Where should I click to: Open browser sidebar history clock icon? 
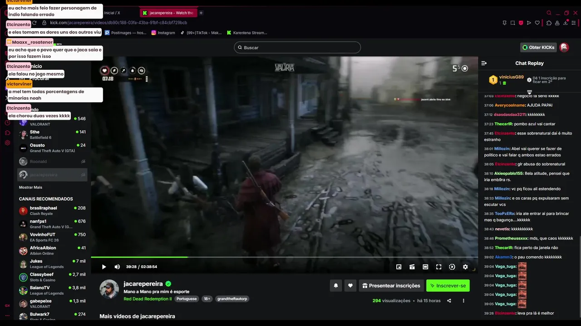[7, 123]
